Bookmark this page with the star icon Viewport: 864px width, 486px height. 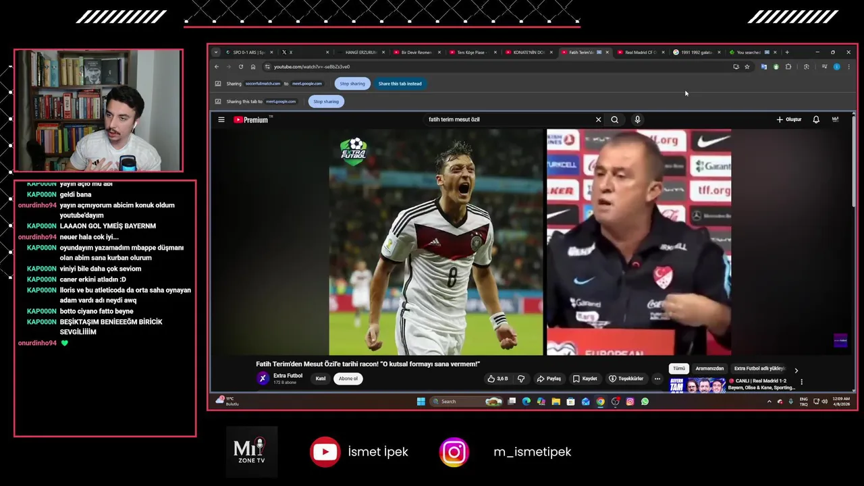[x=747, y=67]
